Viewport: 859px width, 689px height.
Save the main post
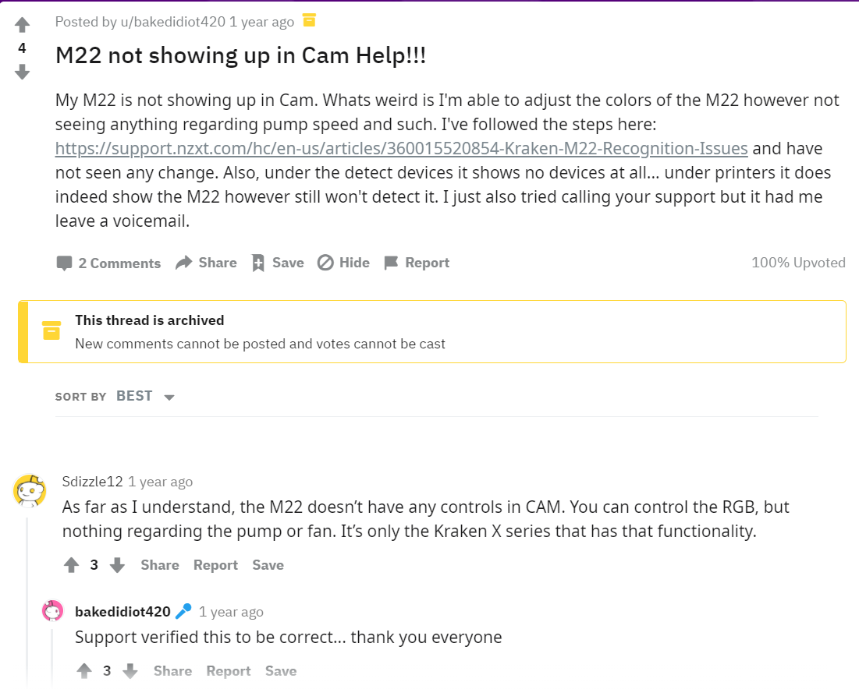click(x=278, y=263)
